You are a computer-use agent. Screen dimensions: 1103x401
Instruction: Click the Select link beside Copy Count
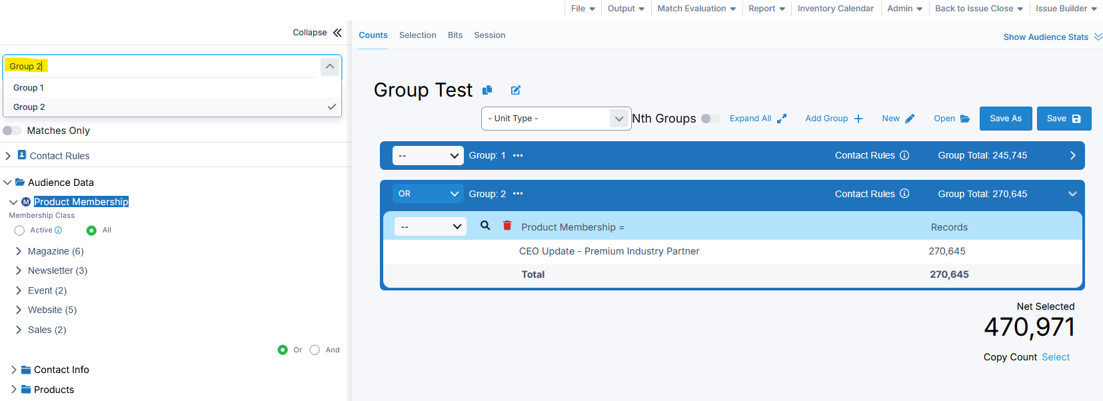click(1056, 357)
